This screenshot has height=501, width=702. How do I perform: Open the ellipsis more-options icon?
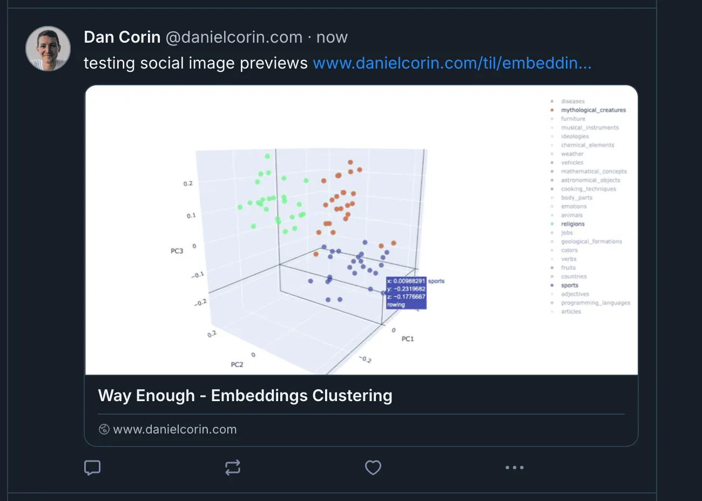coord(514,468)
